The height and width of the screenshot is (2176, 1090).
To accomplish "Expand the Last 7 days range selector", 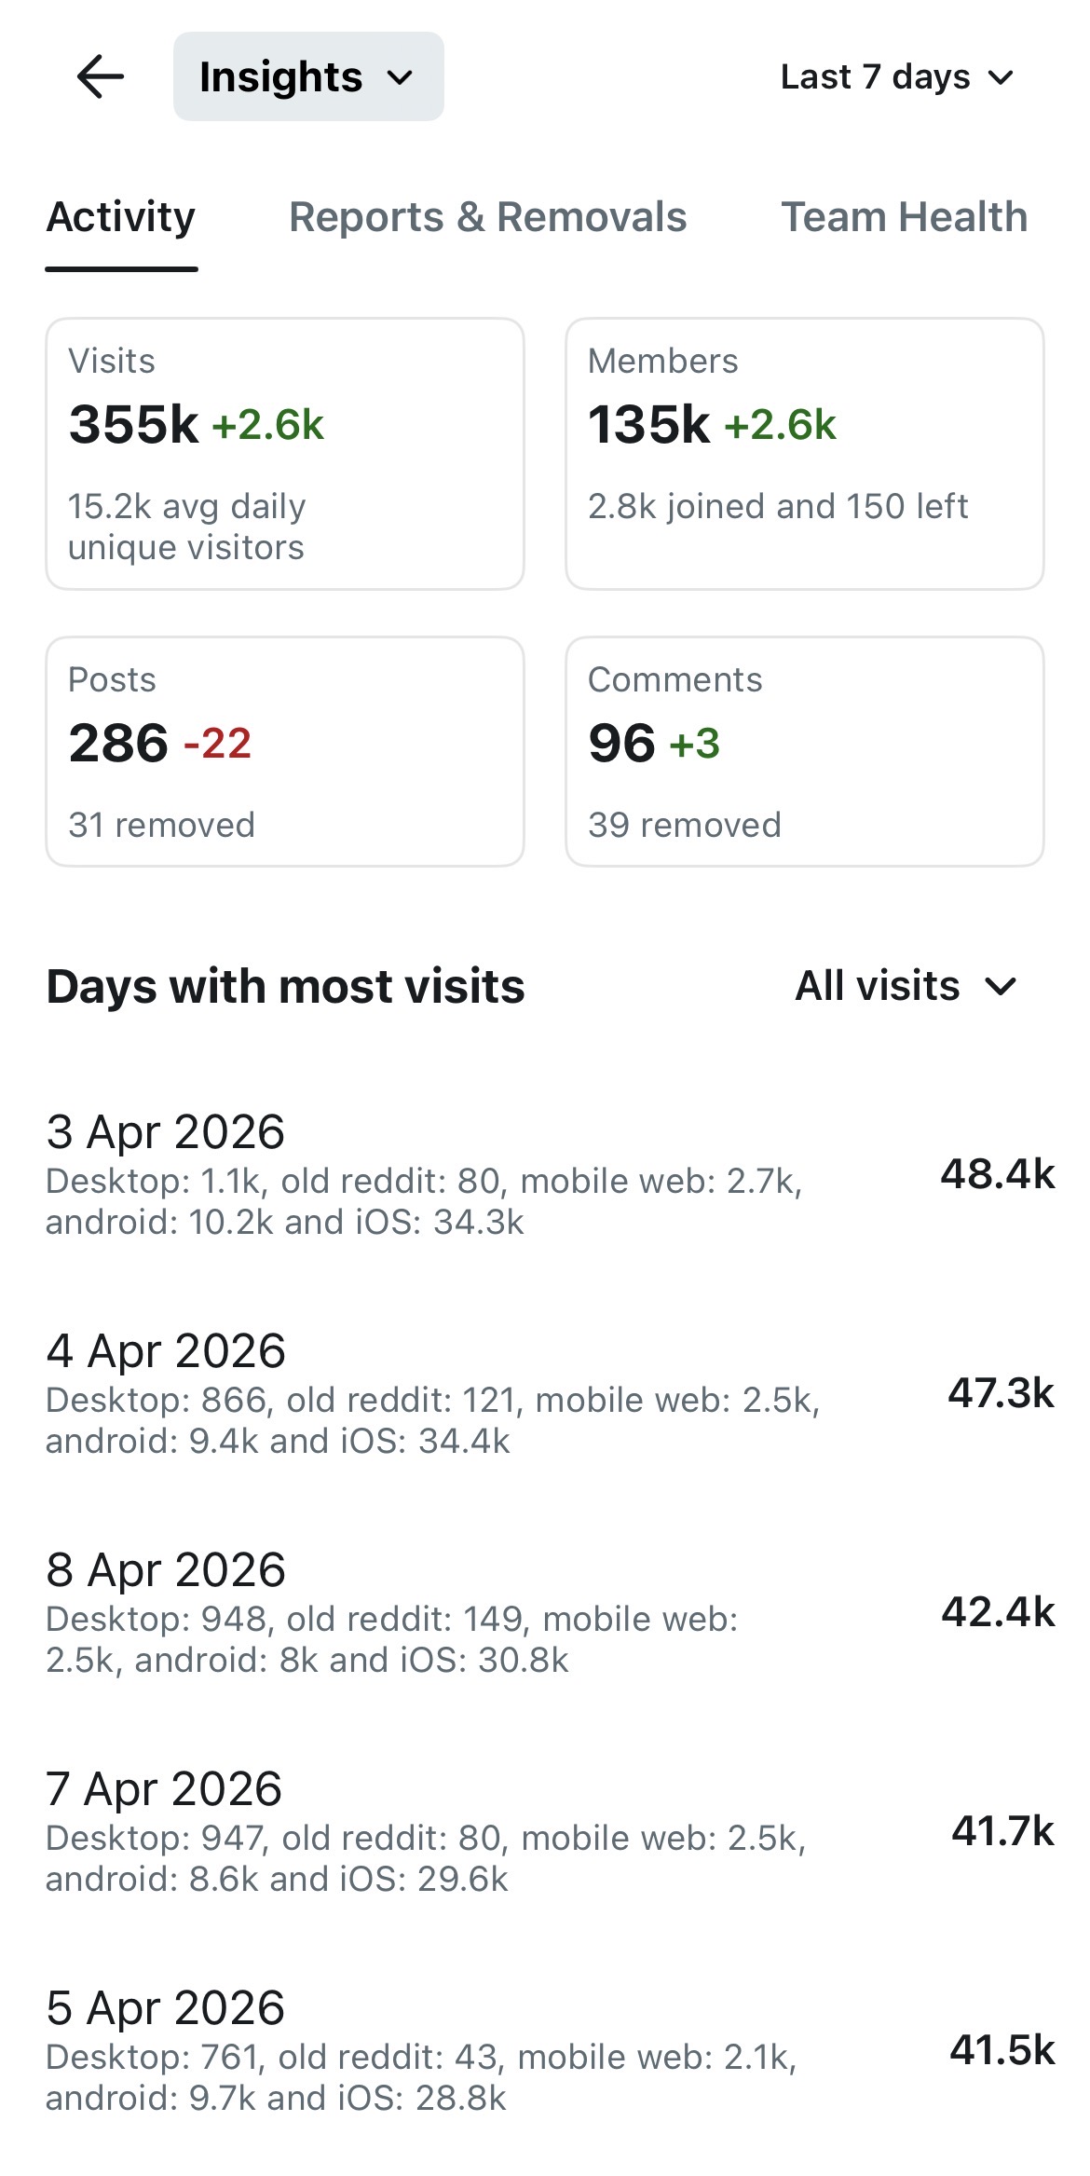I will 895,76.
